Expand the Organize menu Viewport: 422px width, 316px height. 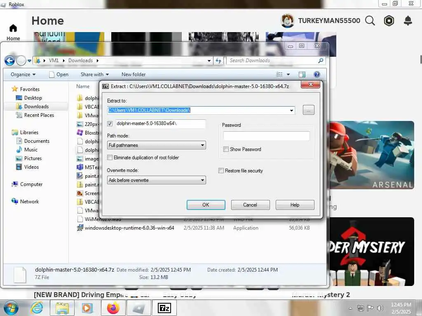tap(23, 74)
